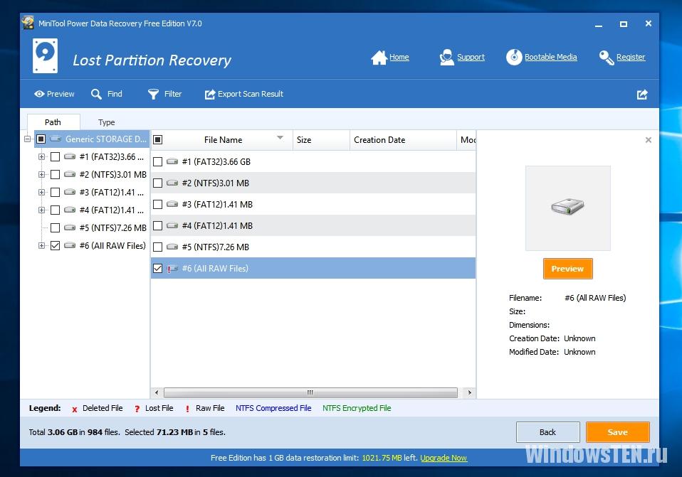The image size is (682, 477).
Task: Click the Bootable Media disc icon
Action: tap(514, 58)
